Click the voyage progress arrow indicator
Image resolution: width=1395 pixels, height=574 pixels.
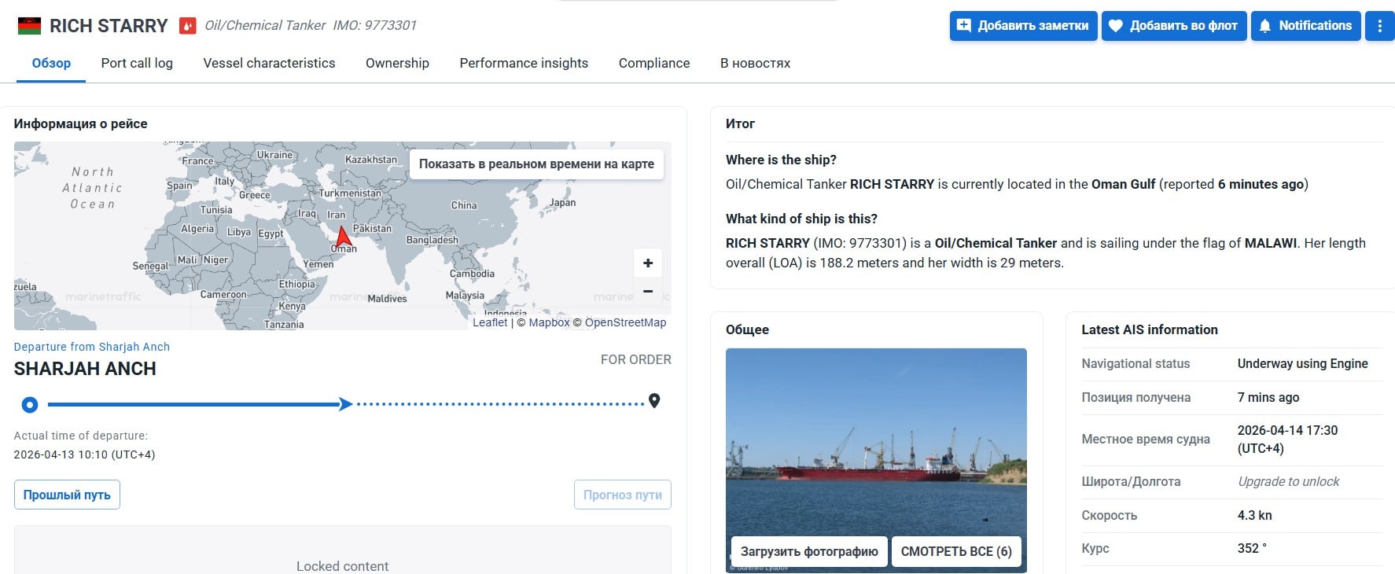[x=345, y=404]
